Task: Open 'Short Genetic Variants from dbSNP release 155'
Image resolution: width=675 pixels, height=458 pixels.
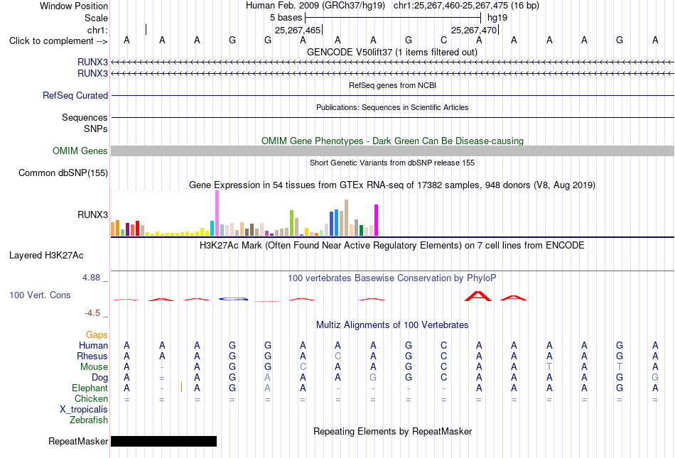Action: [392, 163]
